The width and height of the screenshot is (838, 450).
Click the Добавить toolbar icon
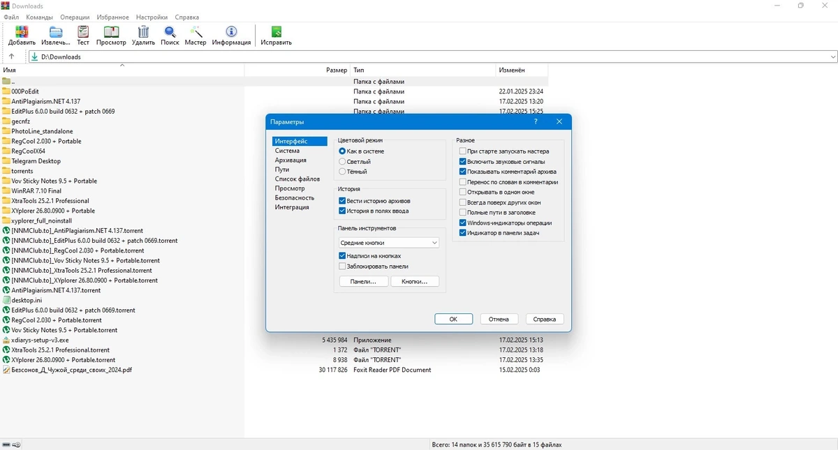(22, 32)
